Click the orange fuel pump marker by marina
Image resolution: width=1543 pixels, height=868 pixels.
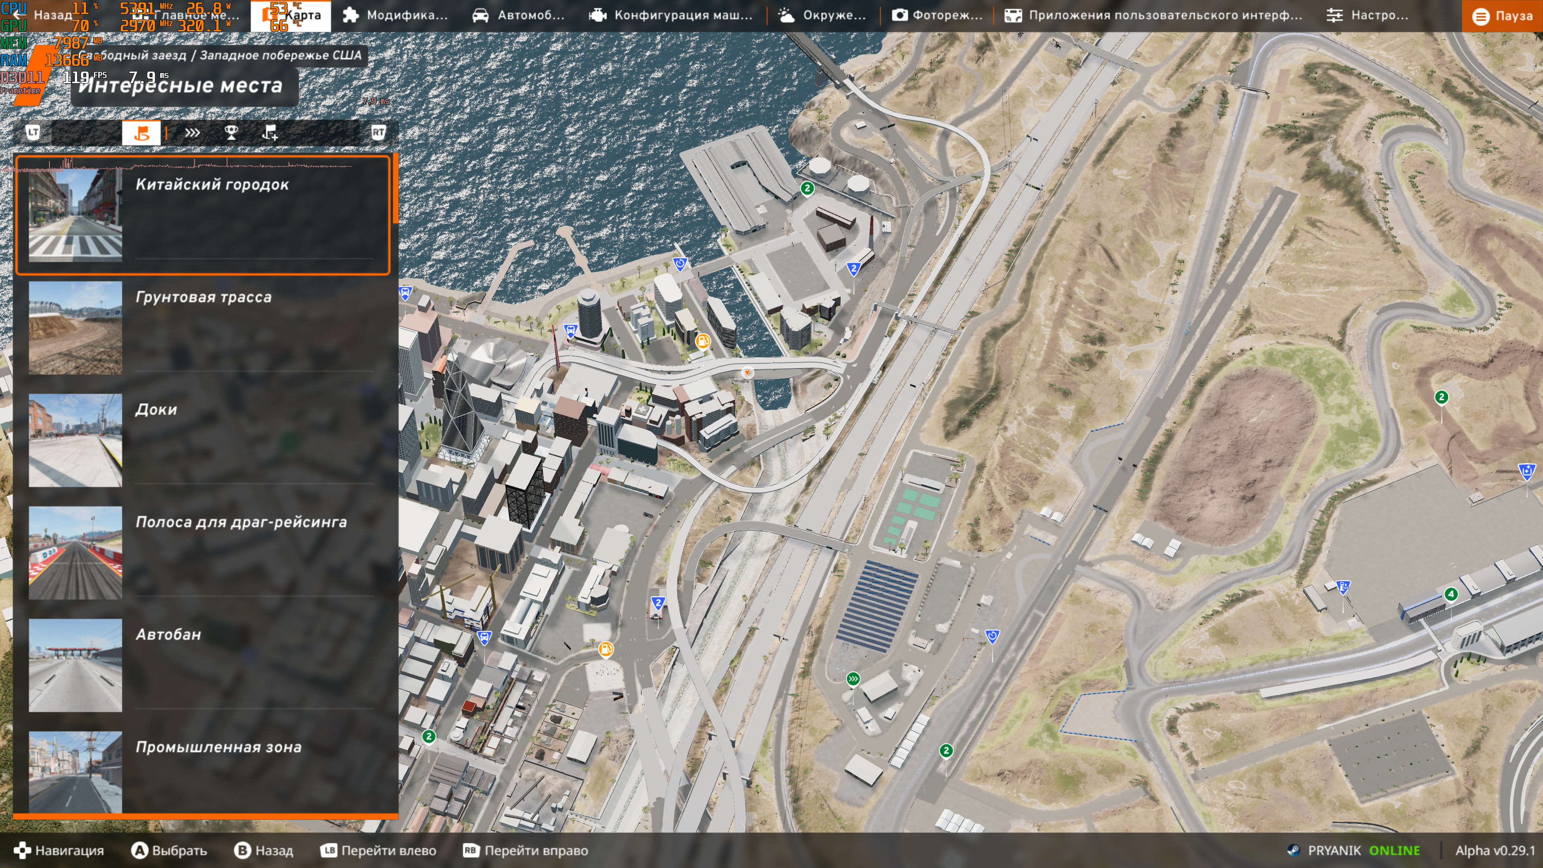(x=703, y=342)
